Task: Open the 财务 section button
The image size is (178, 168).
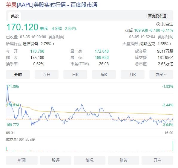Action: point(123,160)
